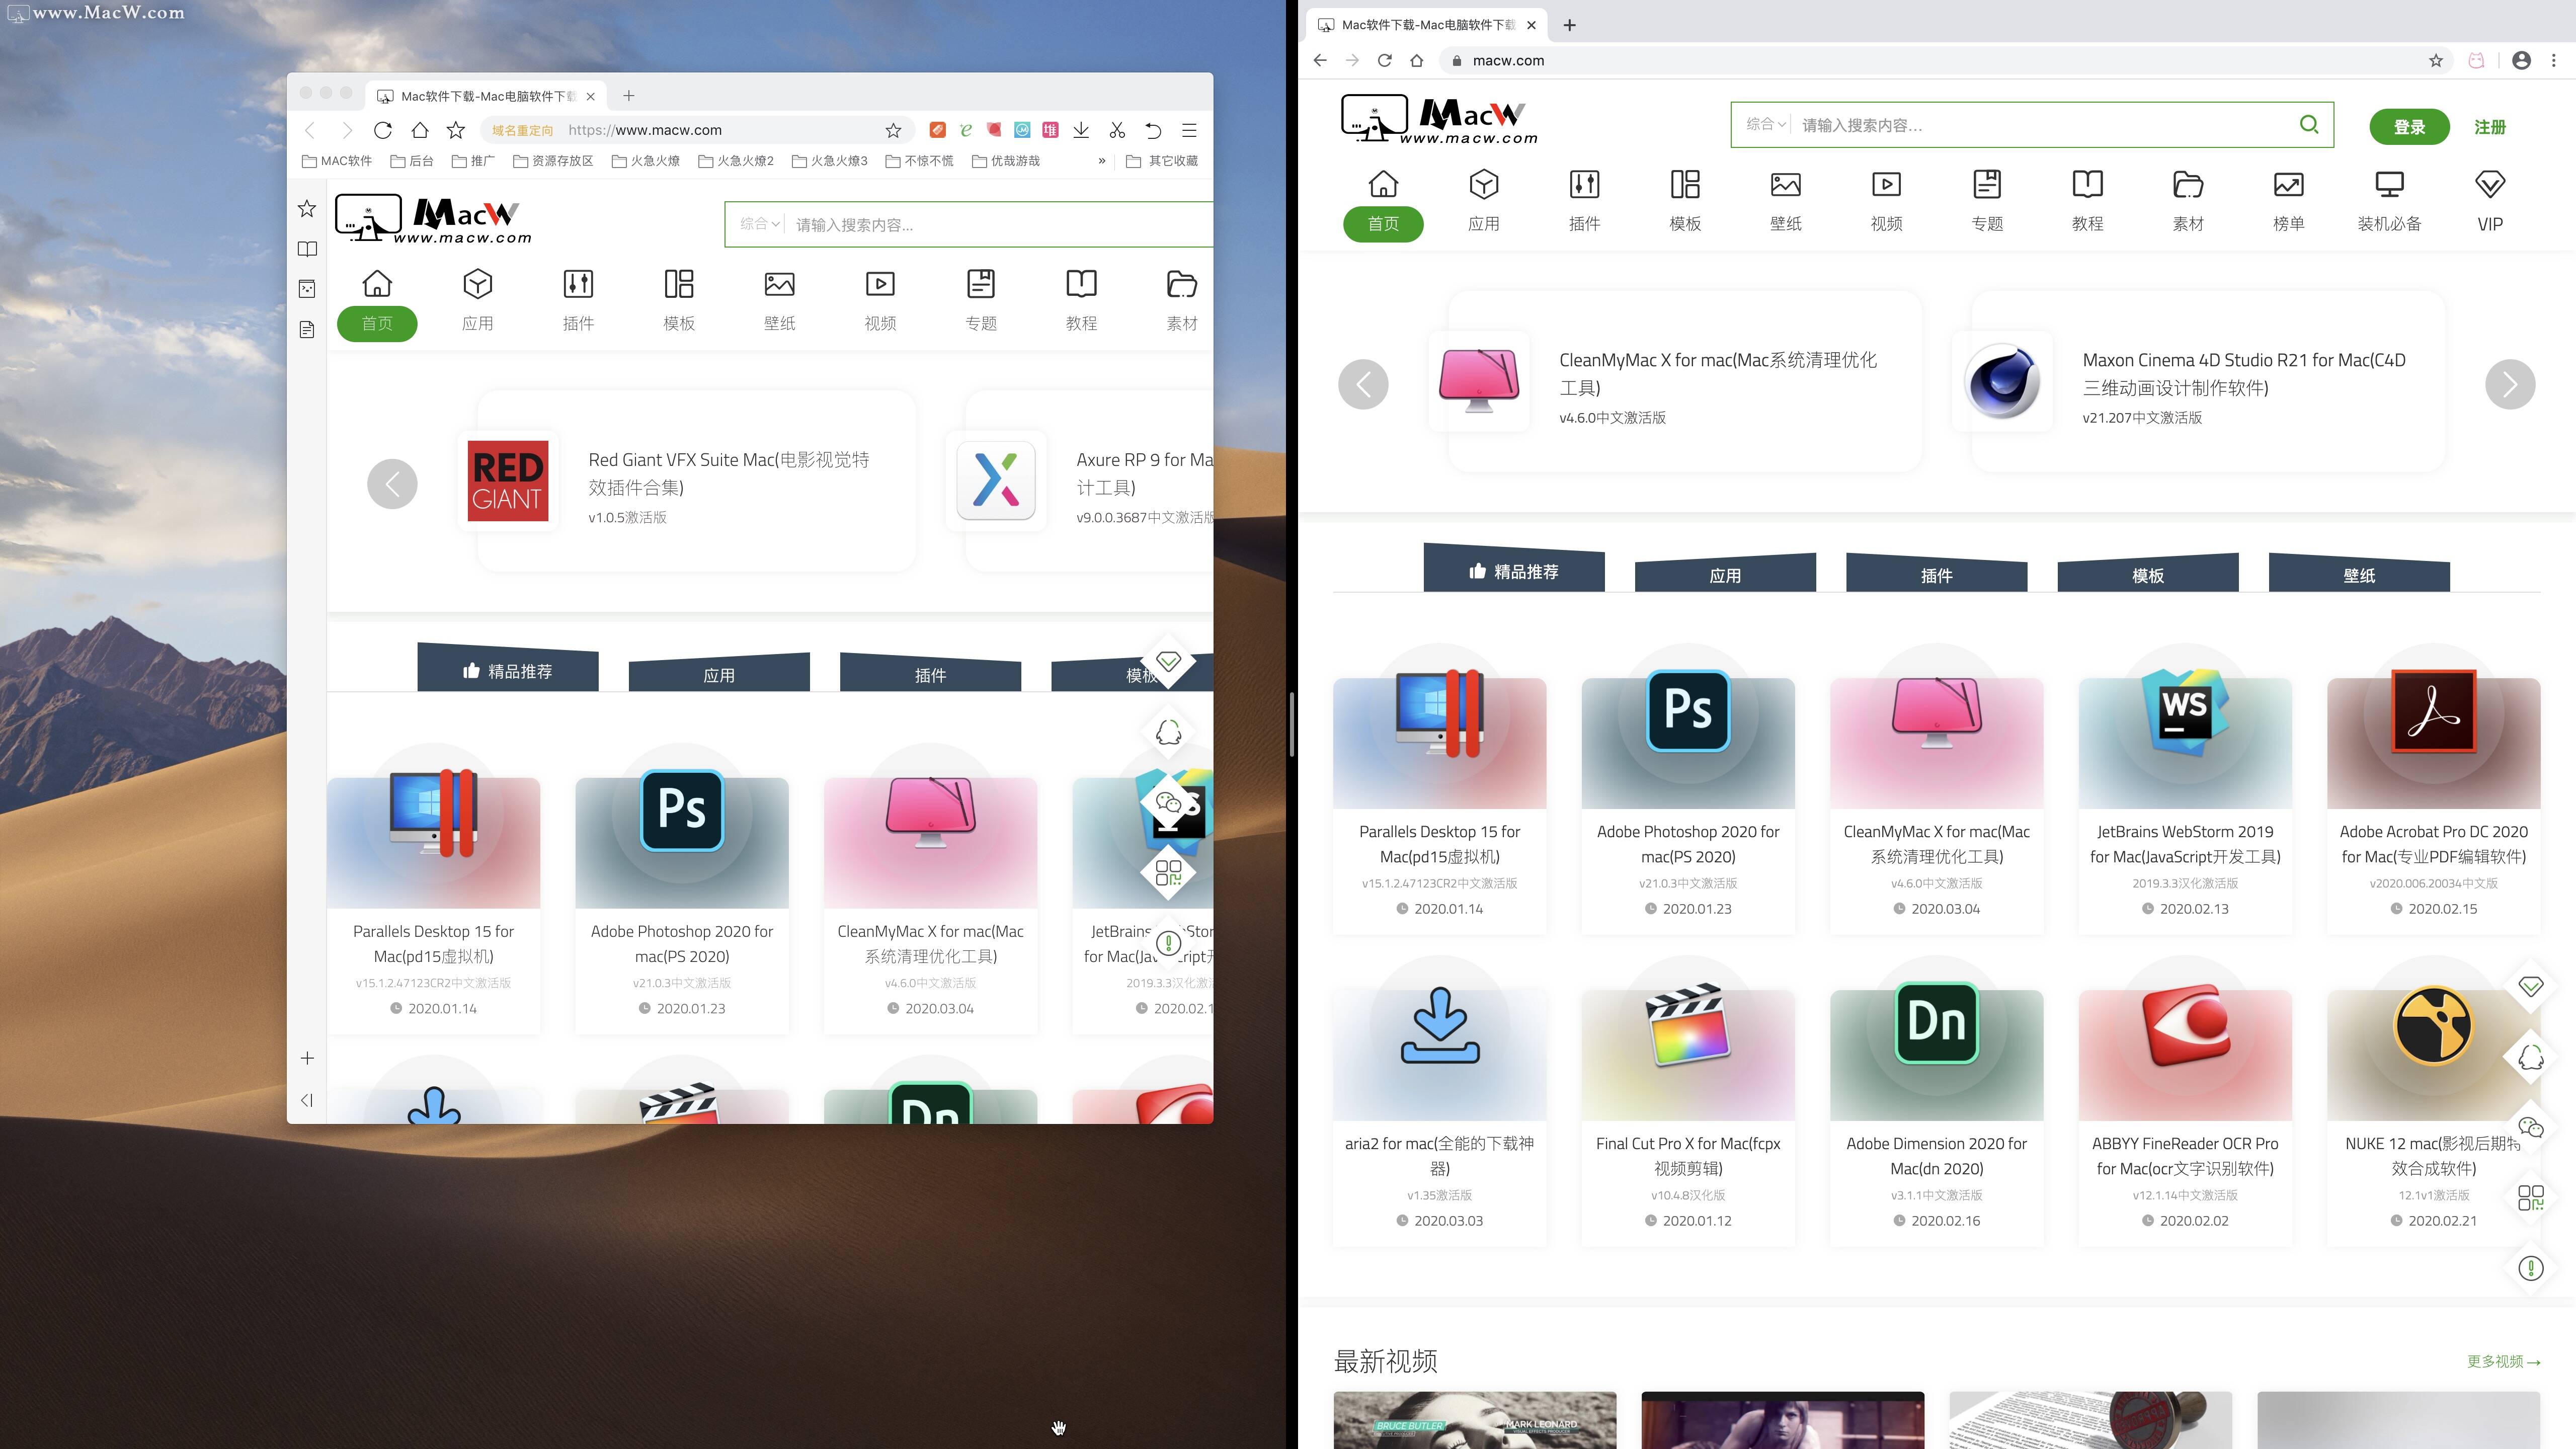The height and width of the screenshot is (1449, 2576).
Task: Click the 装机必备 monitor icon in right navigation
Action: point(2389,185)
